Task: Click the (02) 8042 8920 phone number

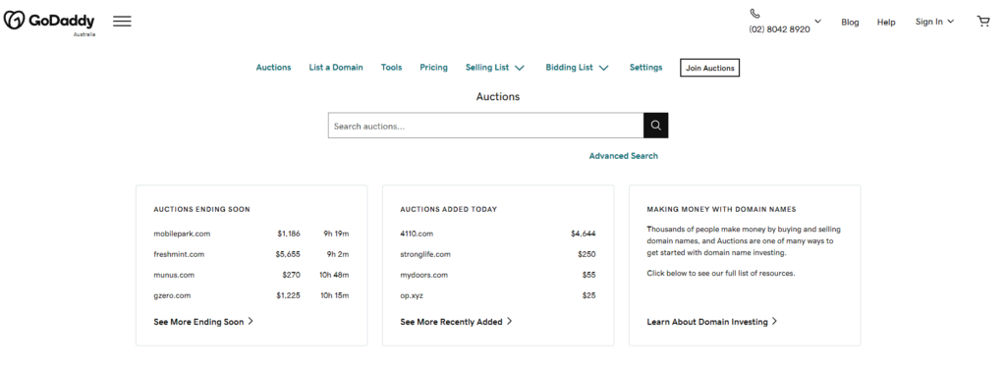Action: click(x=779, y=29)
